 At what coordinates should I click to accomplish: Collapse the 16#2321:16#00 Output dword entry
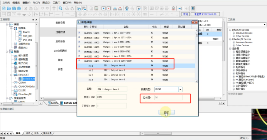click(79, 61)
